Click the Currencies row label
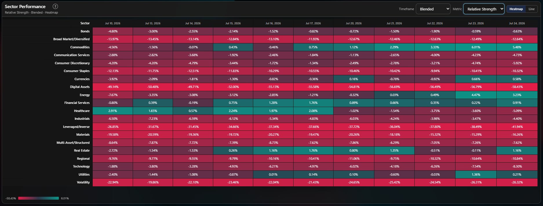The height and width of the screenshot is (206, 543). click(x=82, y=79)
